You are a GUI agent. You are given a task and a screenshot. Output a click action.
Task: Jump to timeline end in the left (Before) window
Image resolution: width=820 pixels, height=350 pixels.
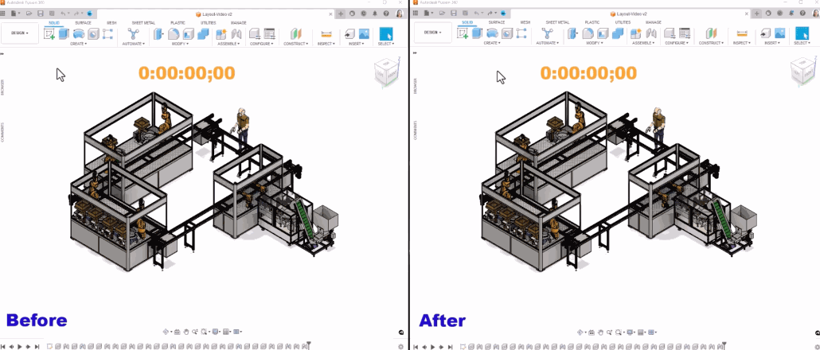tap(37, 346)
